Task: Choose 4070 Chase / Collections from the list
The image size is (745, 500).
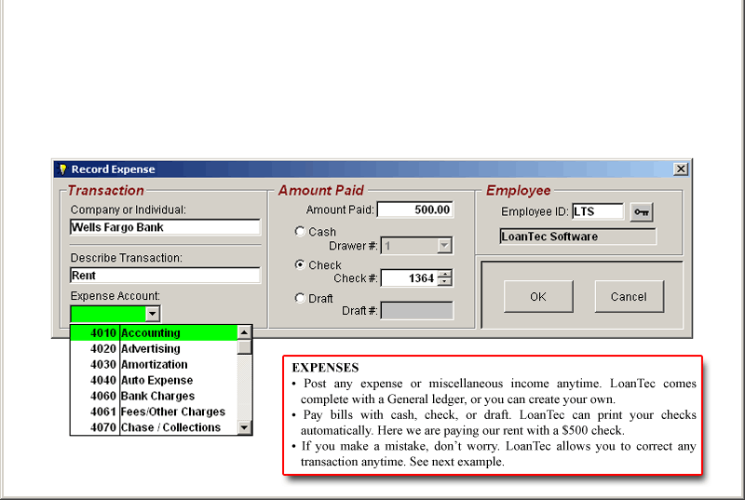Action: point(154,426)
